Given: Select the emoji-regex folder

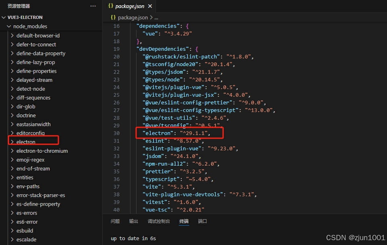Looking at the screenshot, I should point(30,160).
